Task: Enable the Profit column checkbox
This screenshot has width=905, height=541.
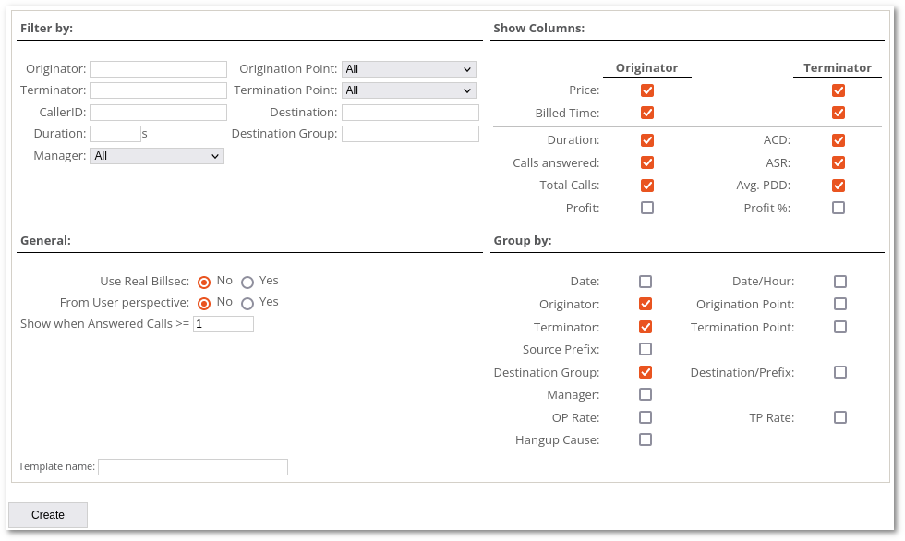Action: [x=647, y=208]
